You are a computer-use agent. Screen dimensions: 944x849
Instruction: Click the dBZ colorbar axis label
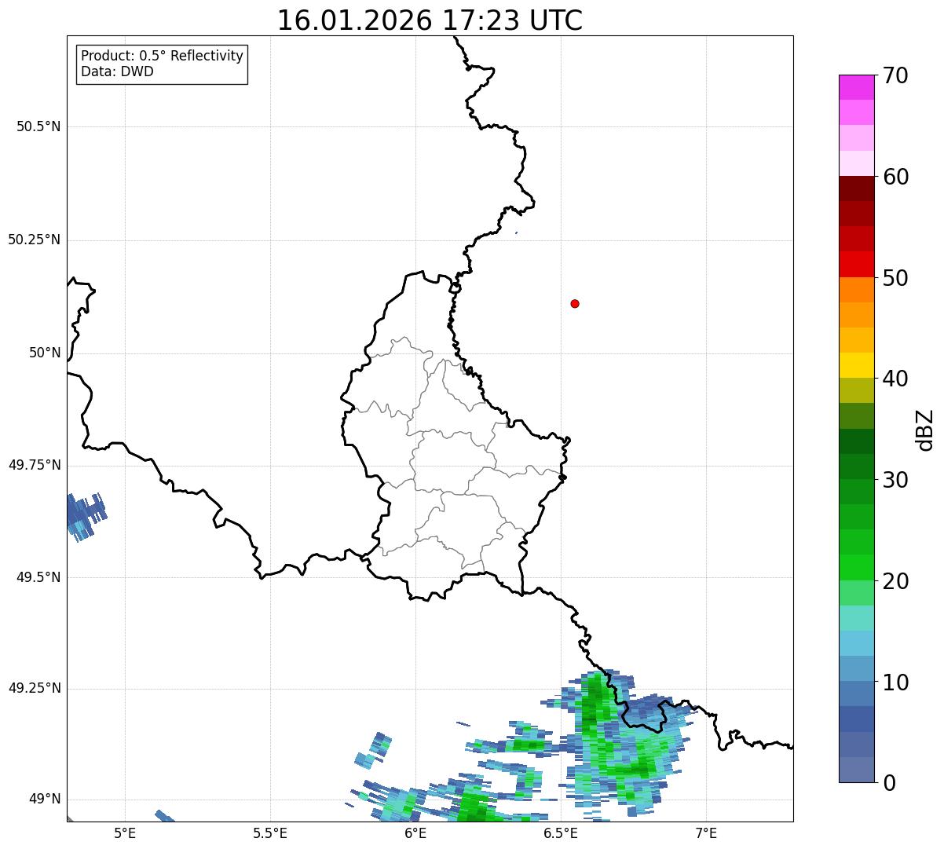pyautogui.click(x=925, y=429)
